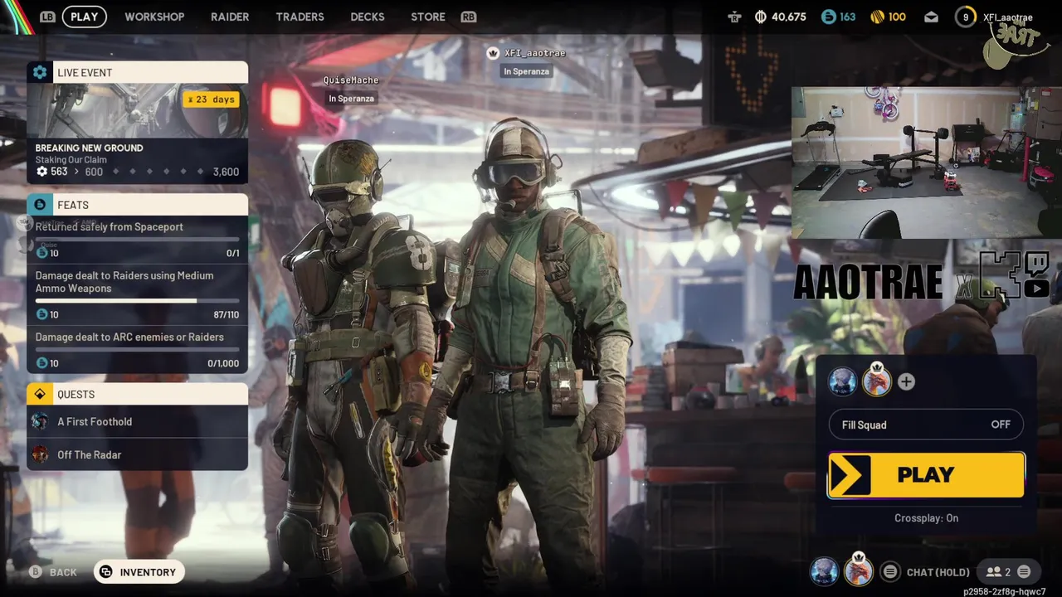This screenshot has height=597, width=1062.
Task: Click the crown icon next to XFI_aaotrae
Action: [x=493, y=53]
